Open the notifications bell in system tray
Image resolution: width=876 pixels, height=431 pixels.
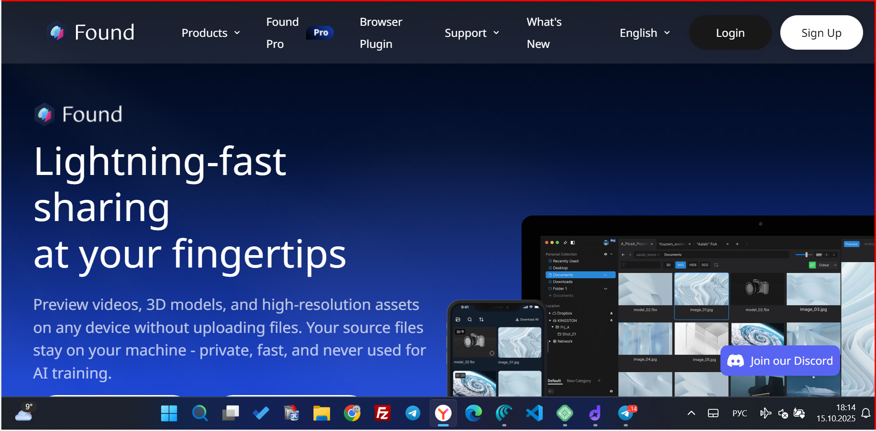coord(866,413)
